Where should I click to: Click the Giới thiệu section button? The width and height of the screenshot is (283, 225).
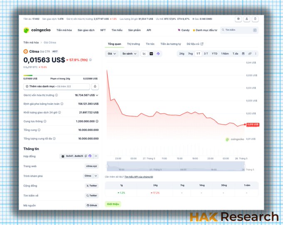coord(113,204)
